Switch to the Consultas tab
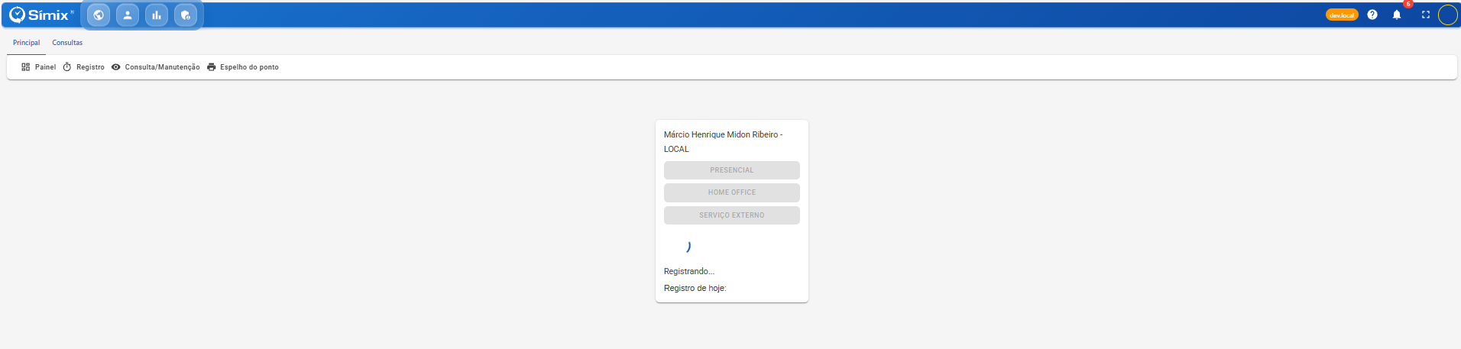 pos(67,43)
